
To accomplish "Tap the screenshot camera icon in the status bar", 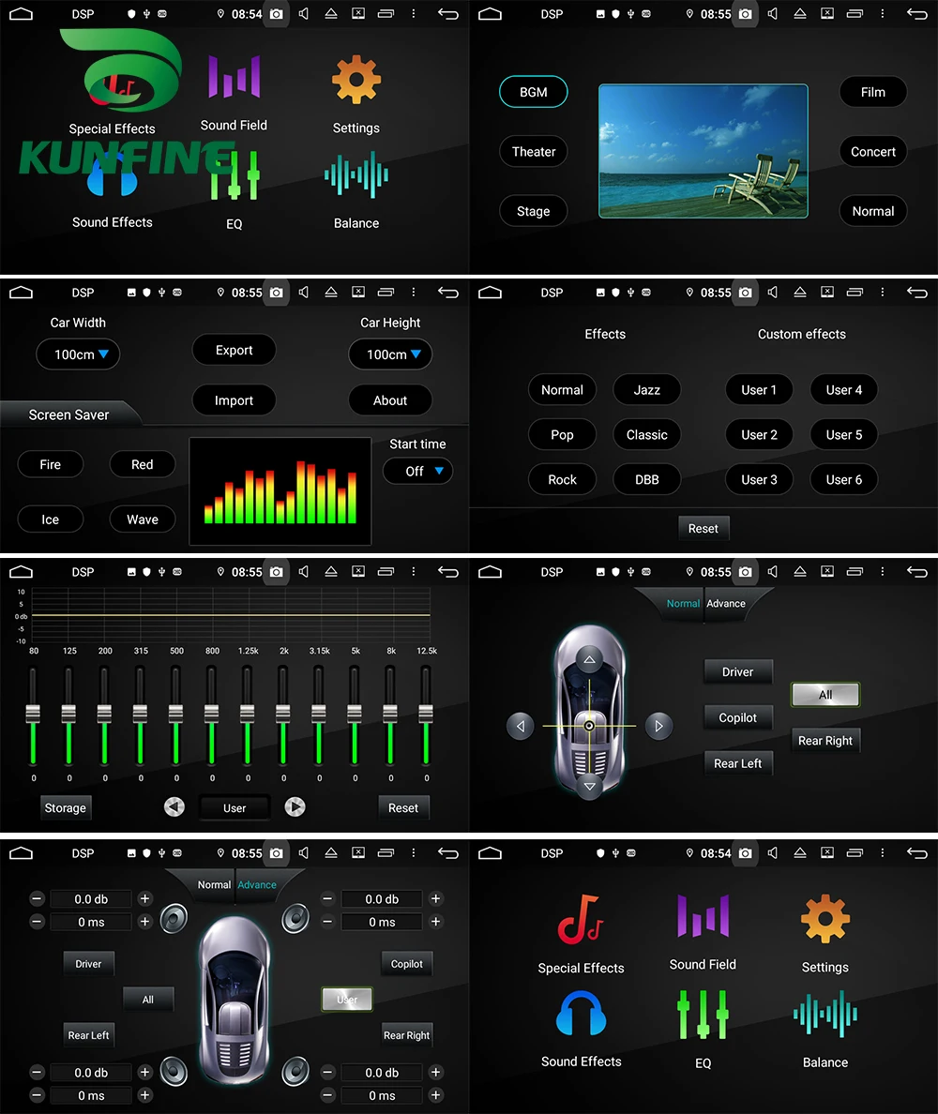I will pyautogui.click(x=276, y=14).
